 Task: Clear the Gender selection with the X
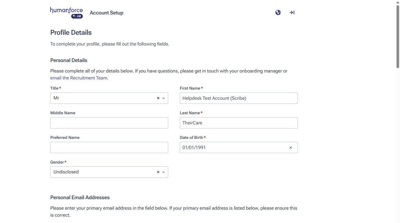158,172
